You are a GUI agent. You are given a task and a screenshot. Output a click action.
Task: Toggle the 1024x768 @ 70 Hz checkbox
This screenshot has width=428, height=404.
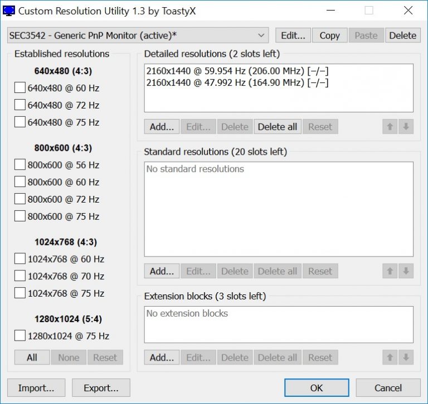20,276
